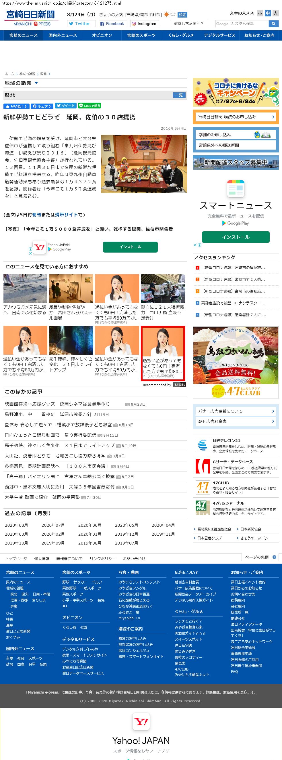This screenshot has height=760, width=282.
Task: Open the Ise lobster toast photo
Action: pyautogui.click(x=144, y=164)
